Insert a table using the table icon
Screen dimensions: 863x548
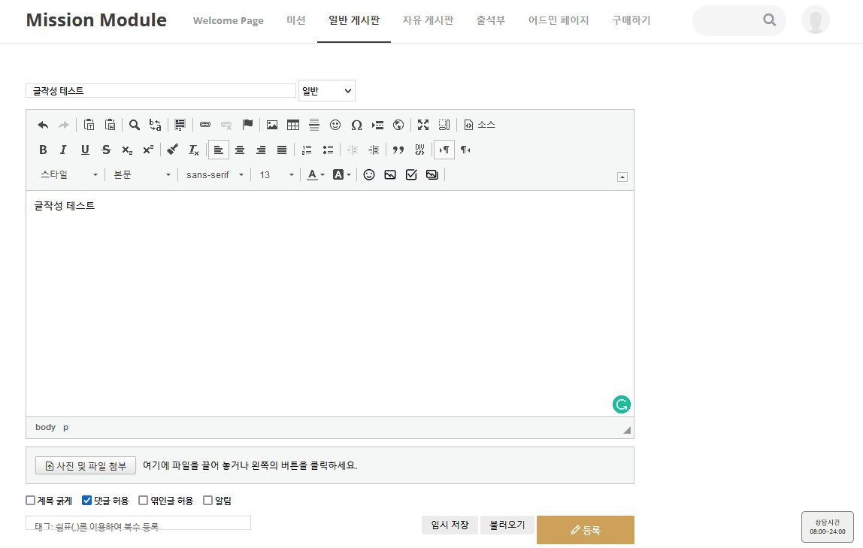tap(293, 125)
